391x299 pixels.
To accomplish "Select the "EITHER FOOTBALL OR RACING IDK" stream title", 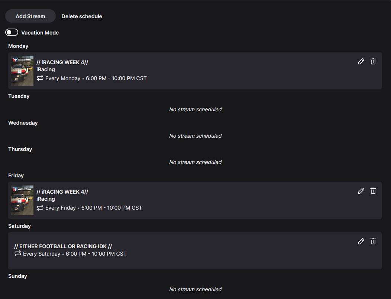I will (63, 246).
